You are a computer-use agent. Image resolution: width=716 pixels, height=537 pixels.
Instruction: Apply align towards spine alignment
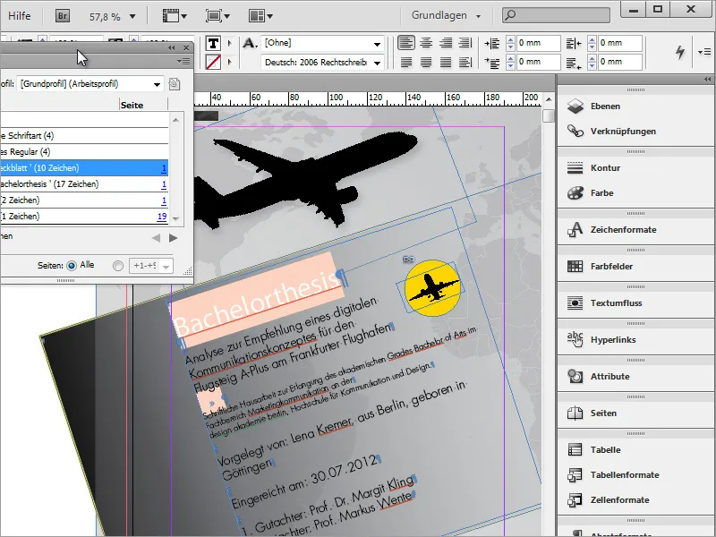coord(465,43)
